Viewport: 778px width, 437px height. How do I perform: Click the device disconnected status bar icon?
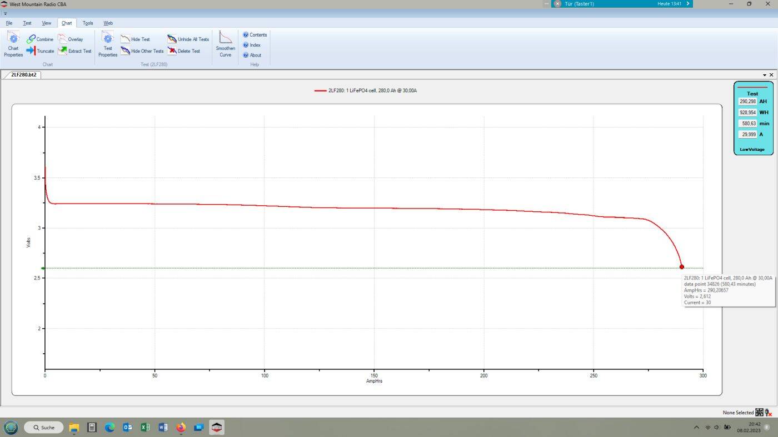pos(769,413)
